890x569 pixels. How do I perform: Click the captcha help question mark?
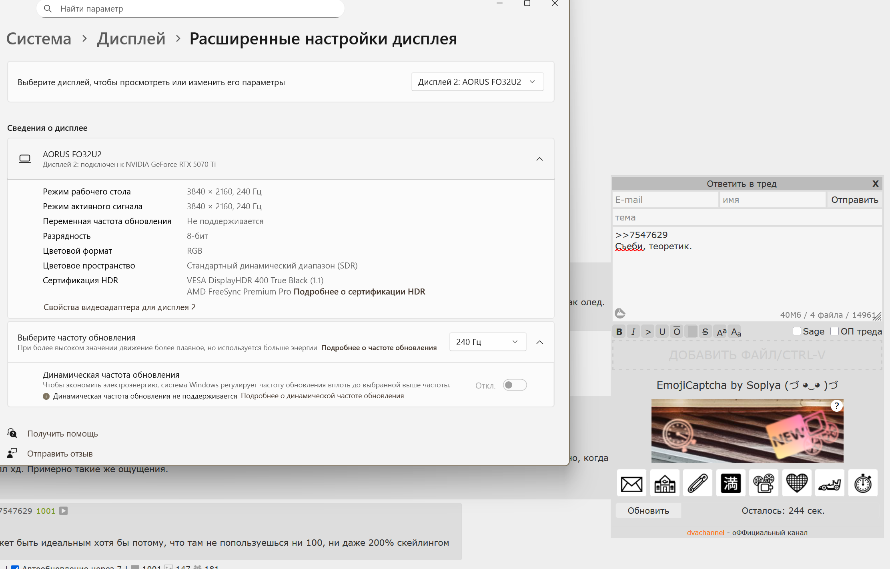(x=836, y=406)
